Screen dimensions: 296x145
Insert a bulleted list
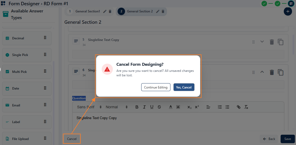[x=227, y=107]
